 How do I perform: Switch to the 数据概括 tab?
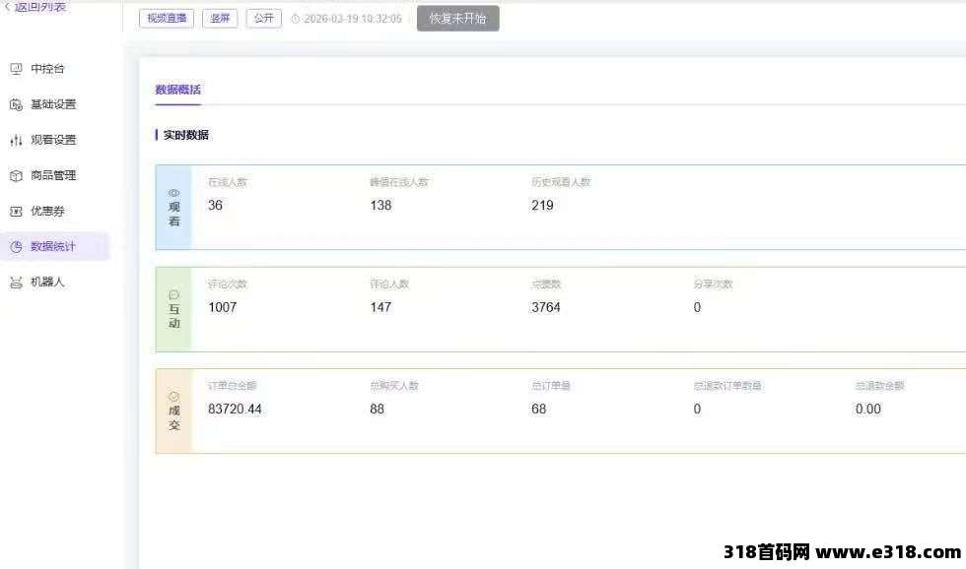point(177,90)
